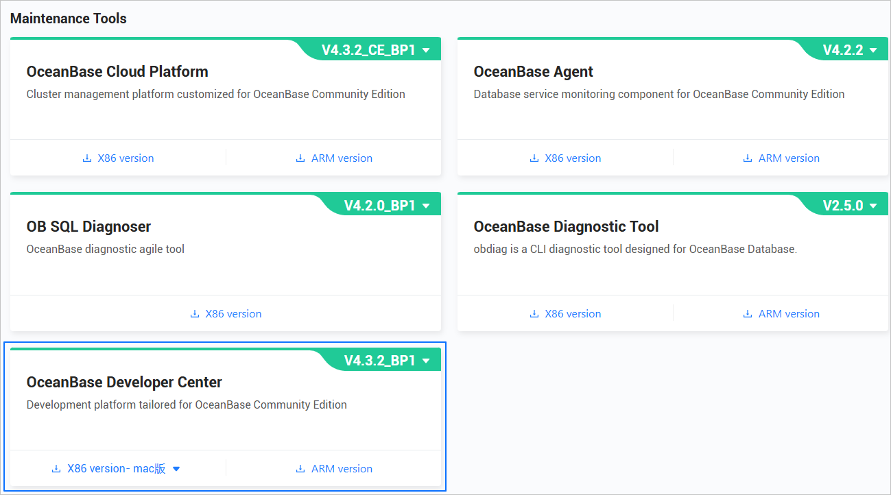Viewport: 891px width, 495px height.
Task: Click 'Database service monitoring component' description
Action: pyautogui.click(x=659, y=95)
